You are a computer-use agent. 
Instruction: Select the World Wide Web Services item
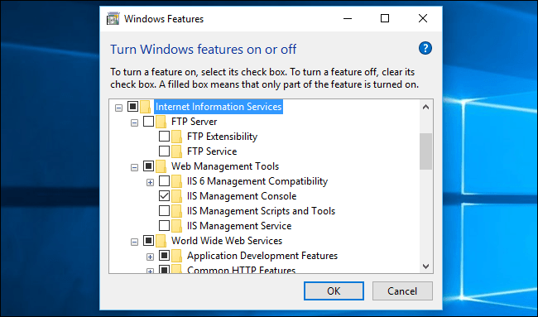[227, 241]
